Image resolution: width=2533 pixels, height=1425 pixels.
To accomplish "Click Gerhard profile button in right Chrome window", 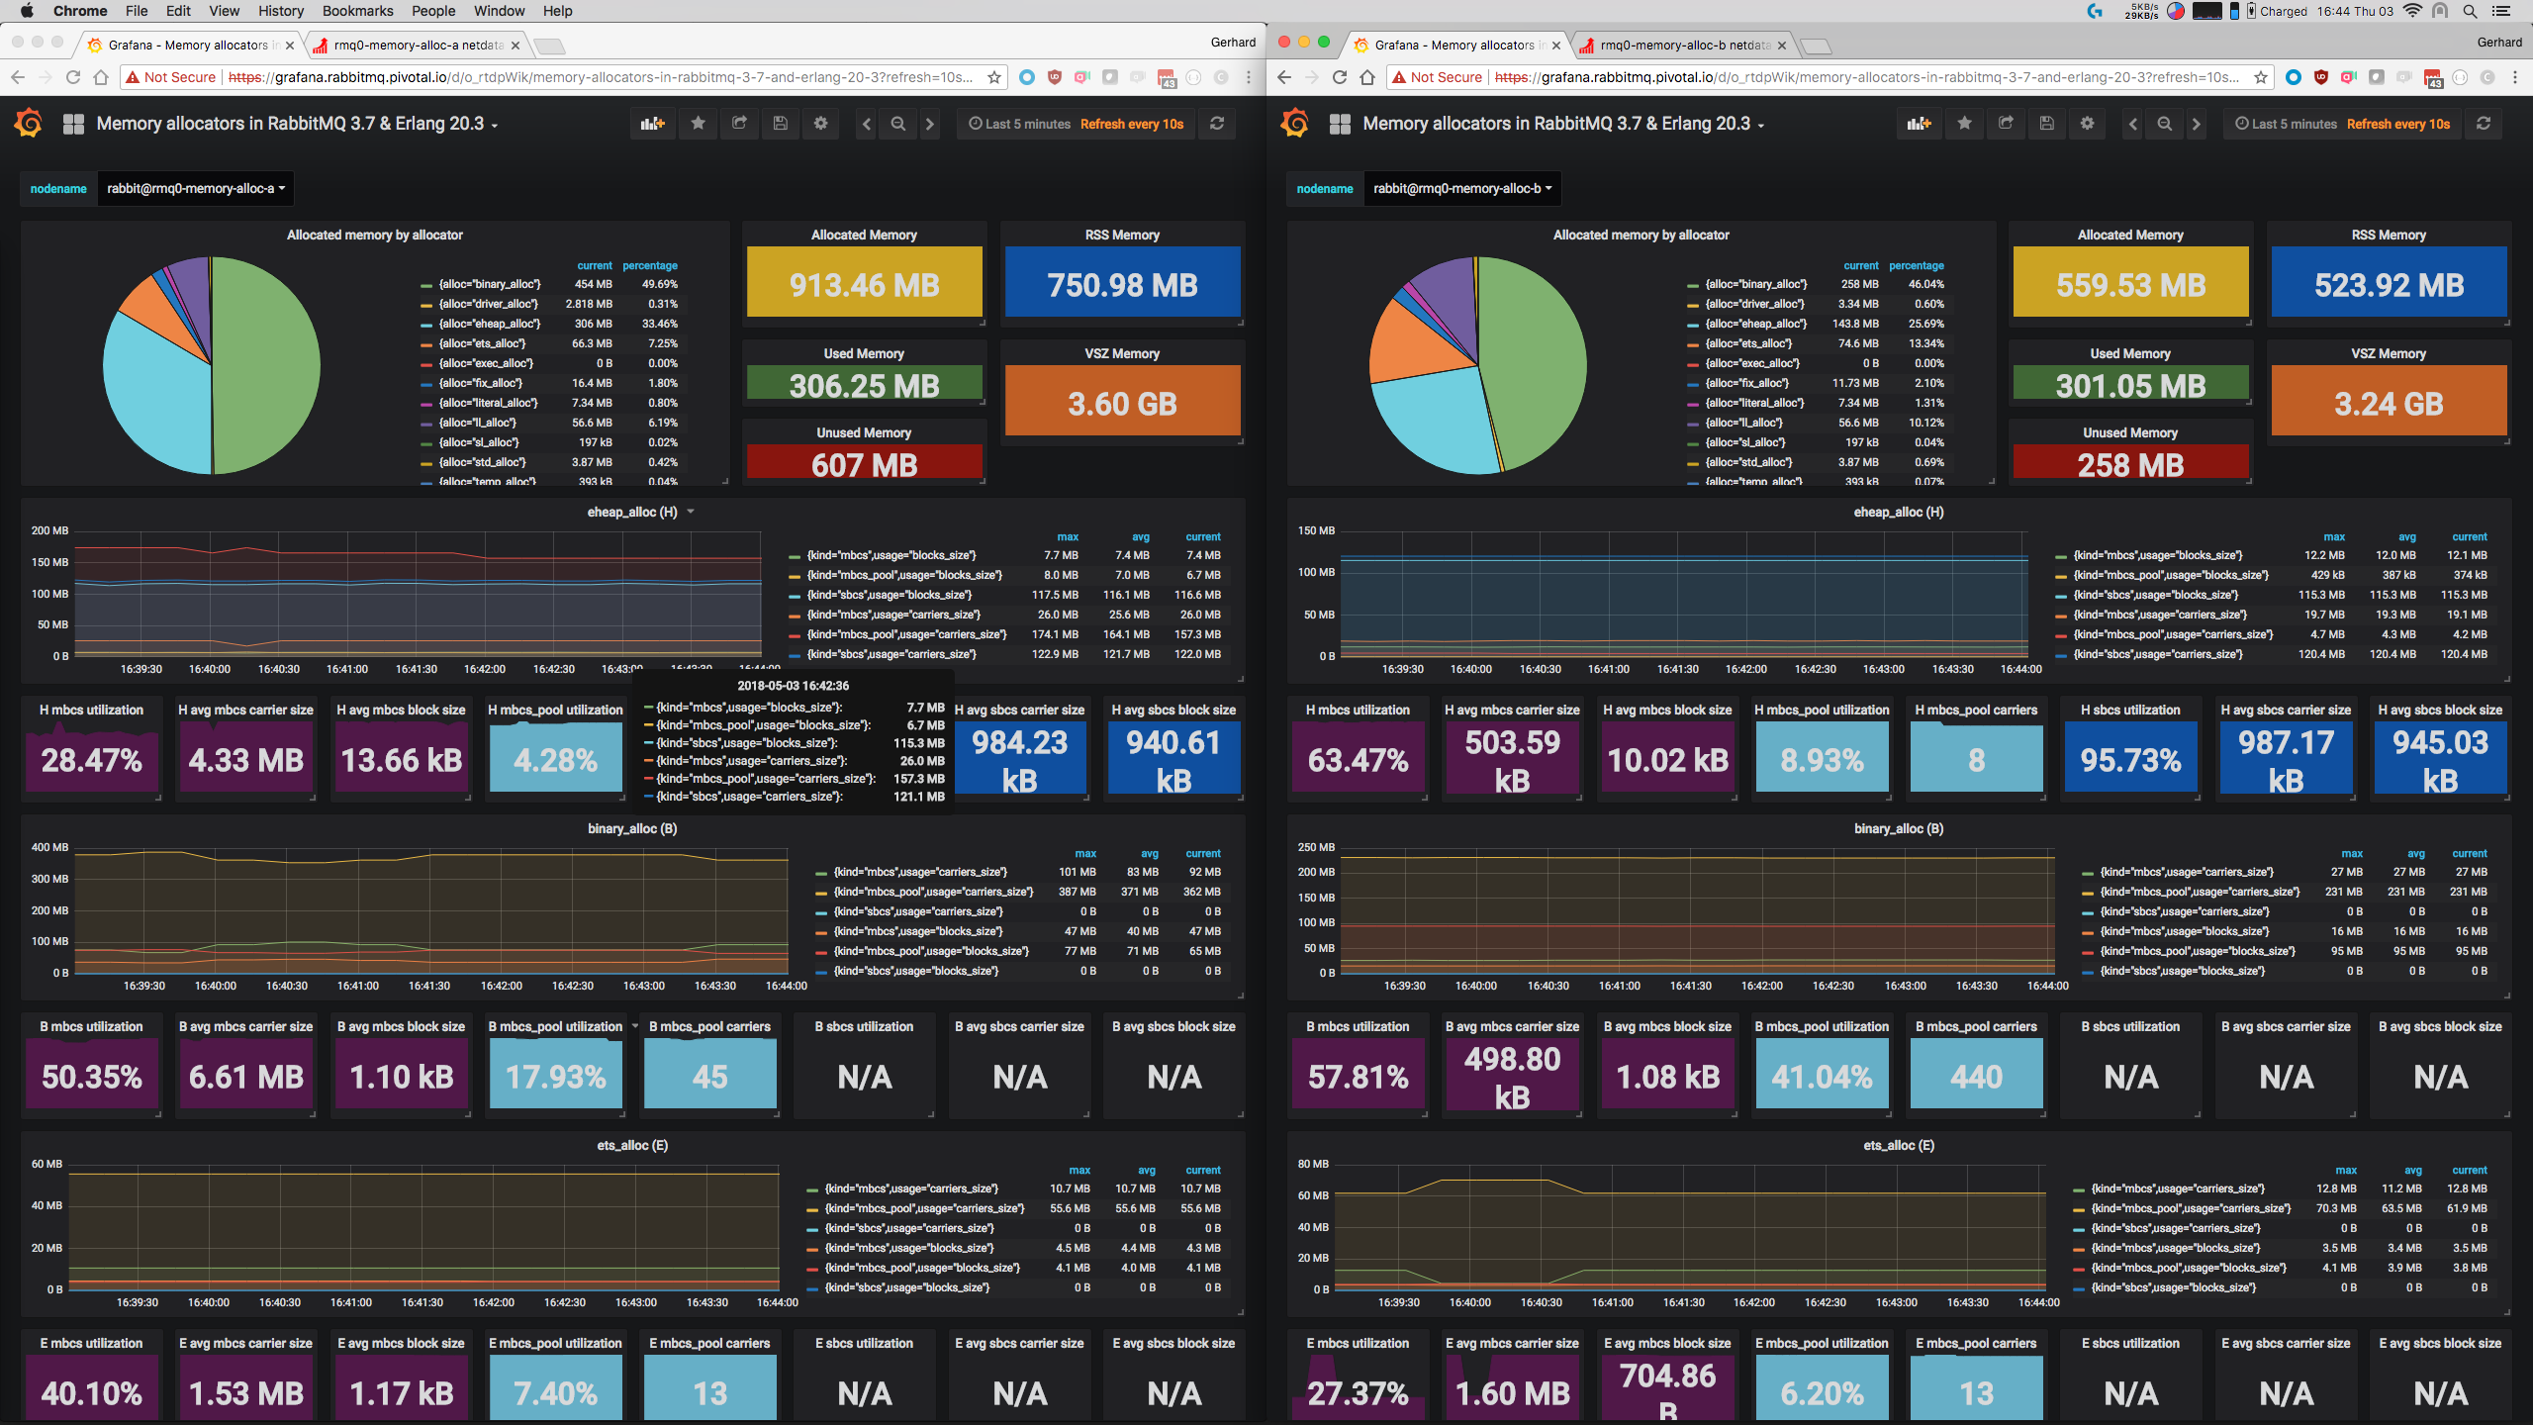I will click(x=2499, y=42).
